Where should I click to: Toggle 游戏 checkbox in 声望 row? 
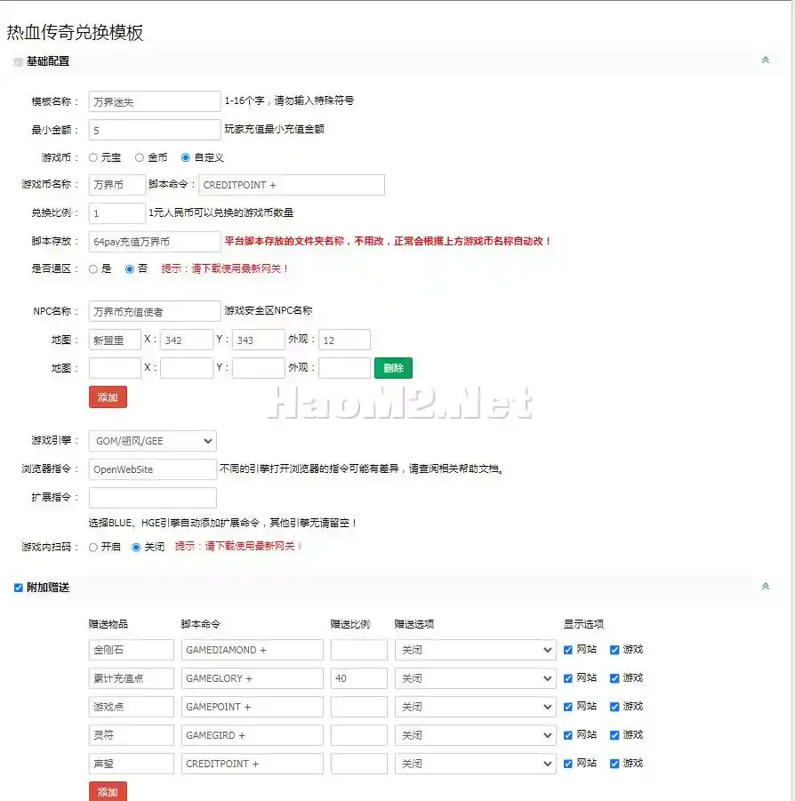[614, 764]
